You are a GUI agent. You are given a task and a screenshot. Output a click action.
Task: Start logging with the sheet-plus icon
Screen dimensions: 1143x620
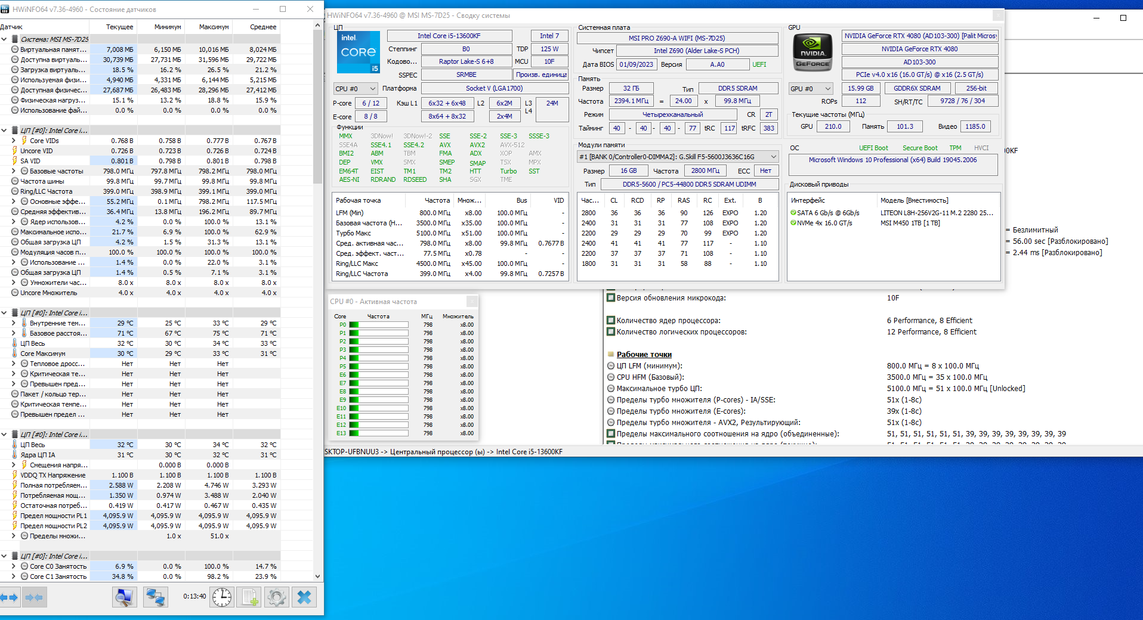249,597
